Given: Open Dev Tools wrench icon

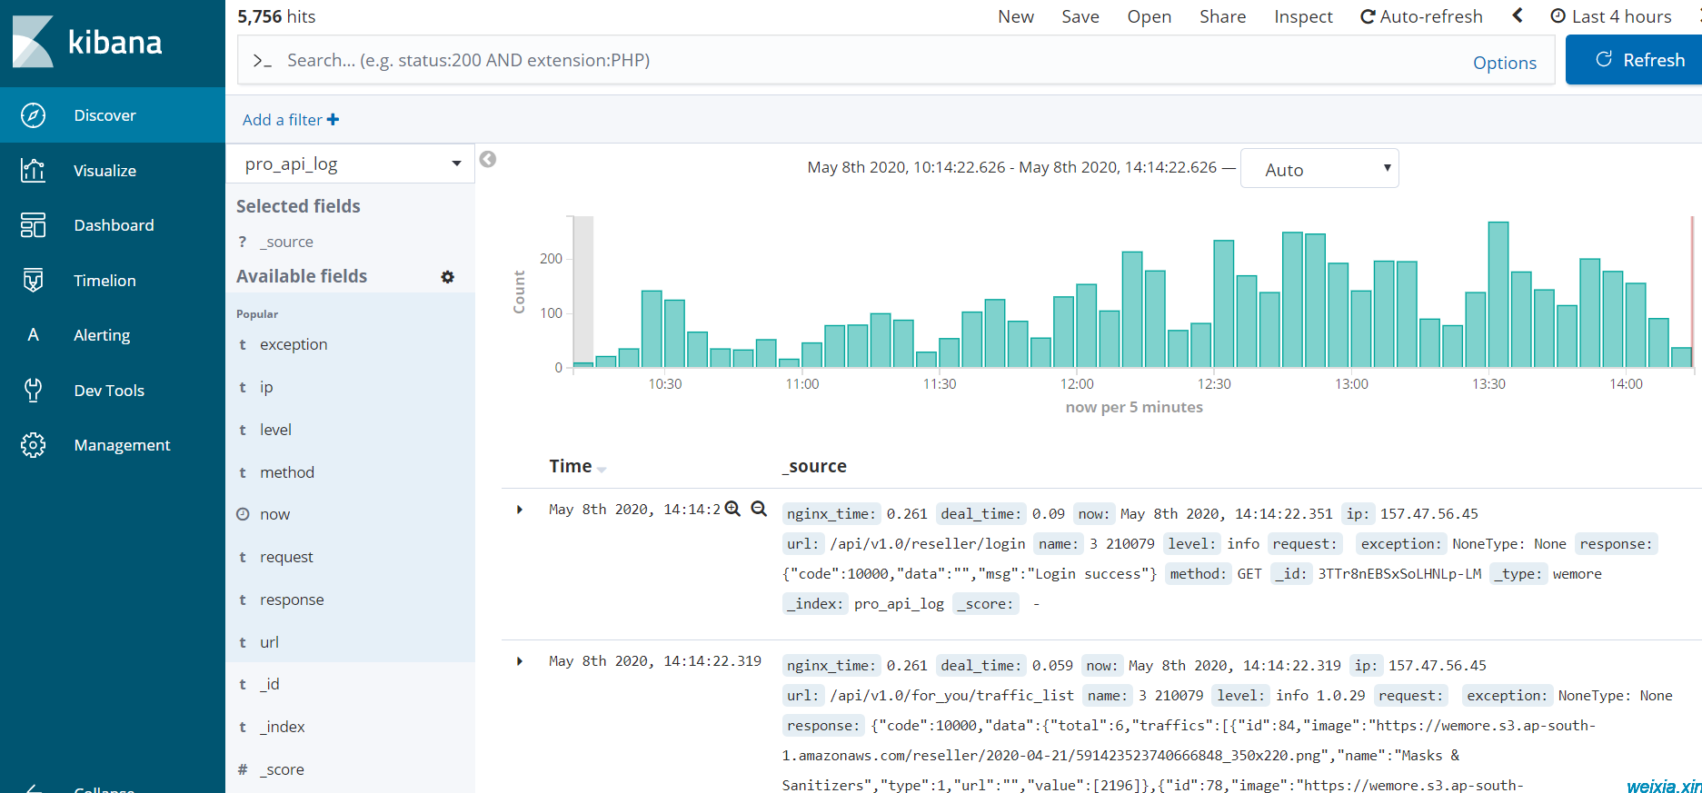Looking at the screenshot, I should pyautogui.click(x=33, y=390).
